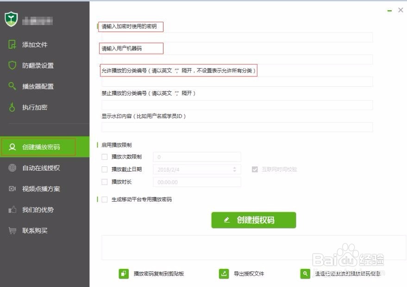
Task: Click the magnifier icon for 播放器配置
Action: (x=12, y=86)
